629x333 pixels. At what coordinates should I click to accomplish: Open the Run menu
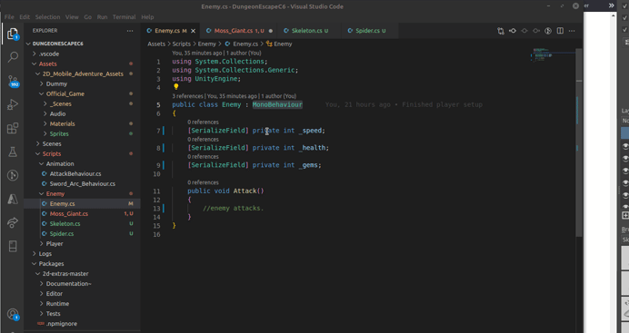[102, 17]
